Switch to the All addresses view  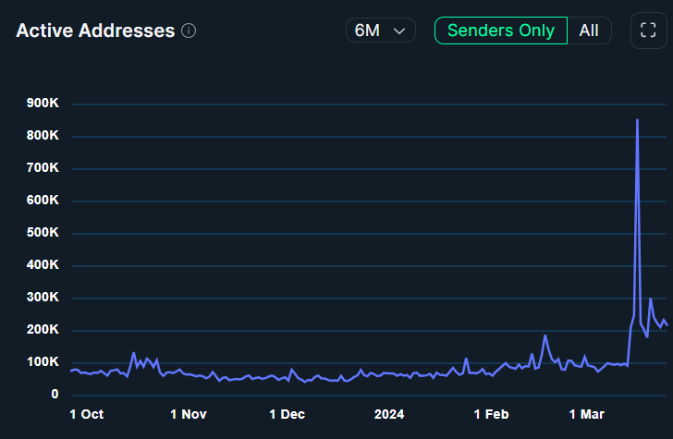click(x=589, y=30)
